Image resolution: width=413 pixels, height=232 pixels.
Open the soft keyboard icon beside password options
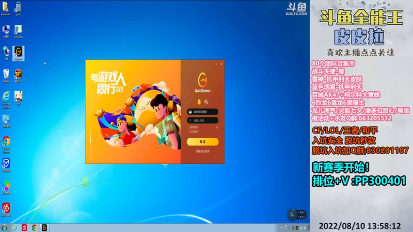217,127
